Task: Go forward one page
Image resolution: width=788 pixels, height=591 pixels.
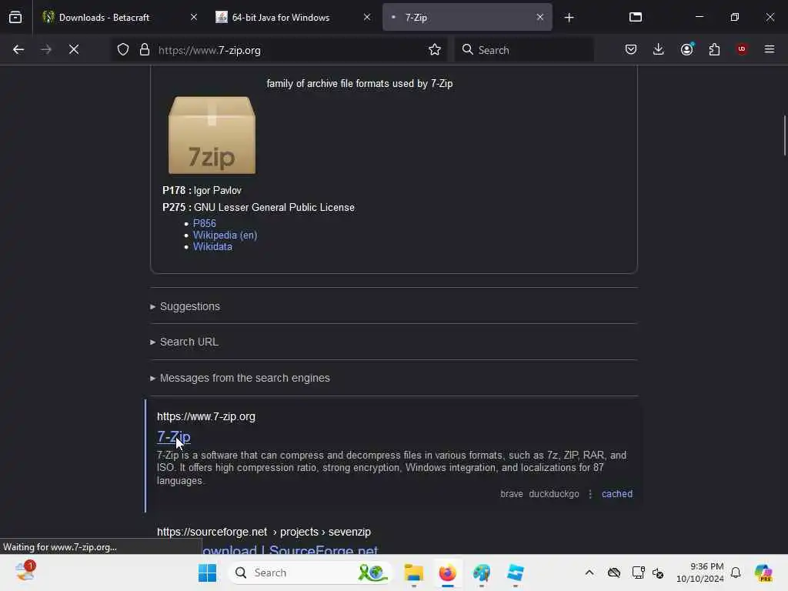Action: [45, 50]
